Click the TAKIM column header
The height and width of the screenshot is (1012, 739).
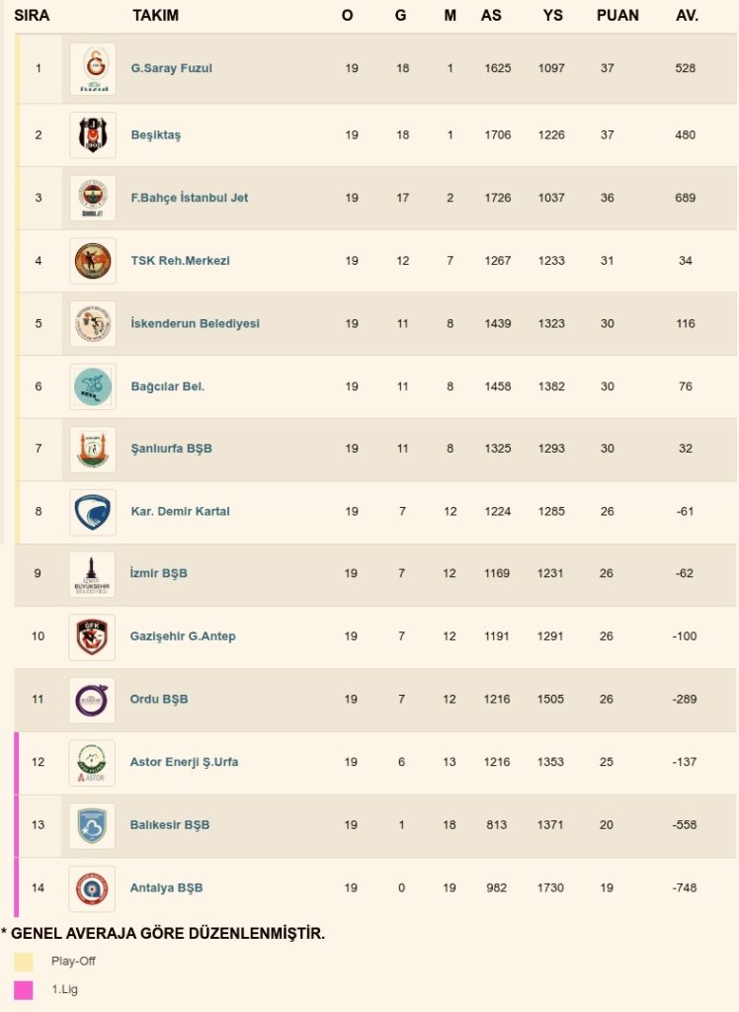pos(155,16)
